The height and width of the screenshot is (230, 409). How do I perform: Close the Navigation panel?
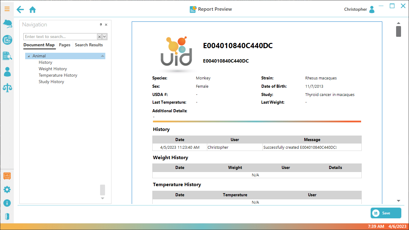click(106, 25)
